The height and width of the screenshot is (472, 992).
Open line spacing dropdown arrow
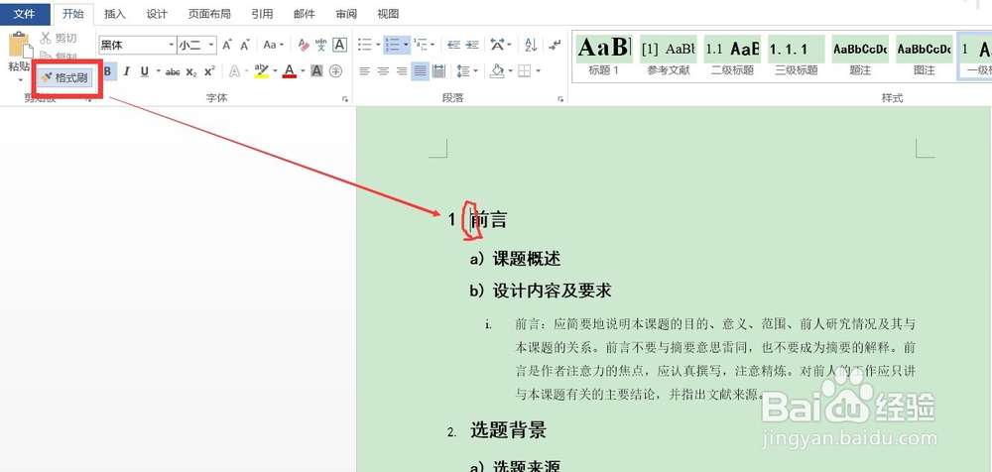coord(476,70)
